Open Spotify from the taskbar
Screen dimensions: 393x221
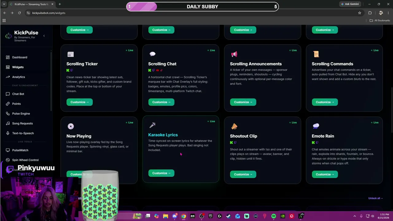click(x=274, y=216)
